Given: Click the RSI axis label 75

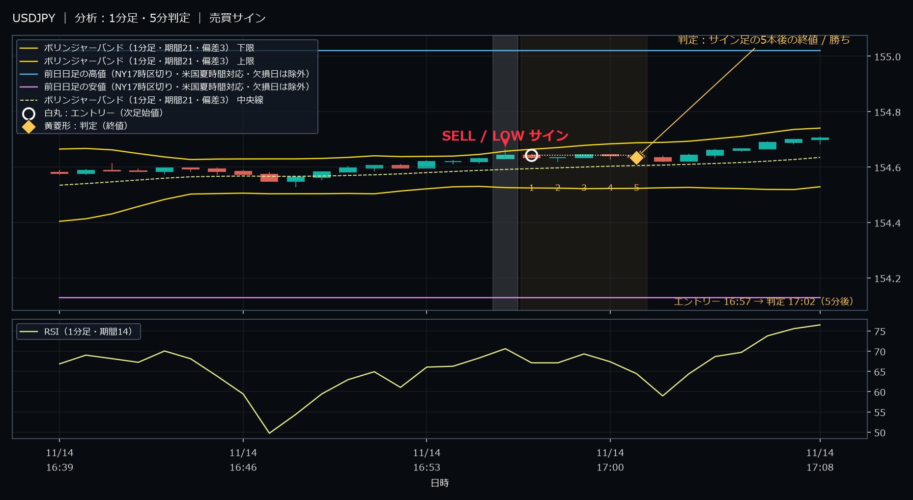Looking at the screenshot, I should click(880, 332).
